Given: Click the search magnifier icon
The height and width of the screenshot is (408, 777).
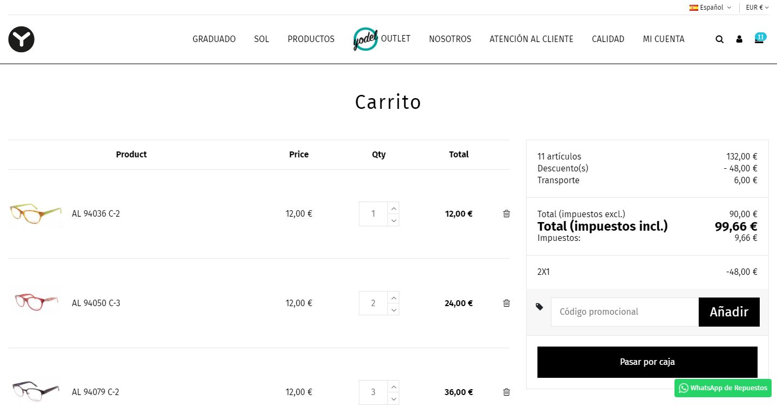Looking at the screenshot, I should pyautogui.click(x=719, y=39).
